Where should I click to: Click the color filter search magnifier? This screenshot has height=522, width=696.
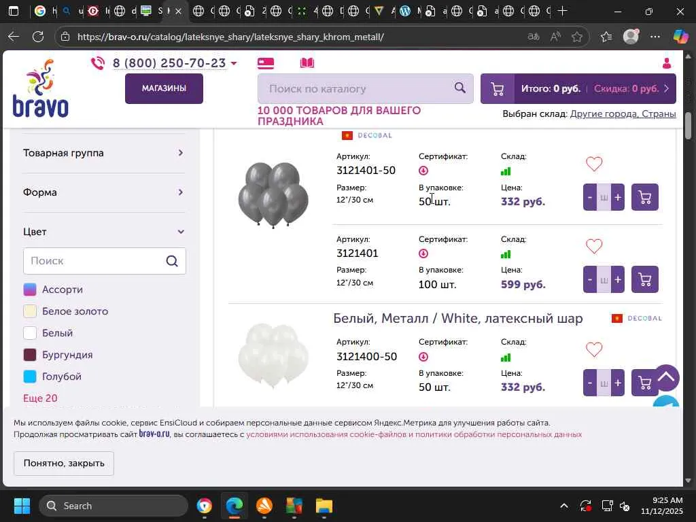click(x=172, y=261)
